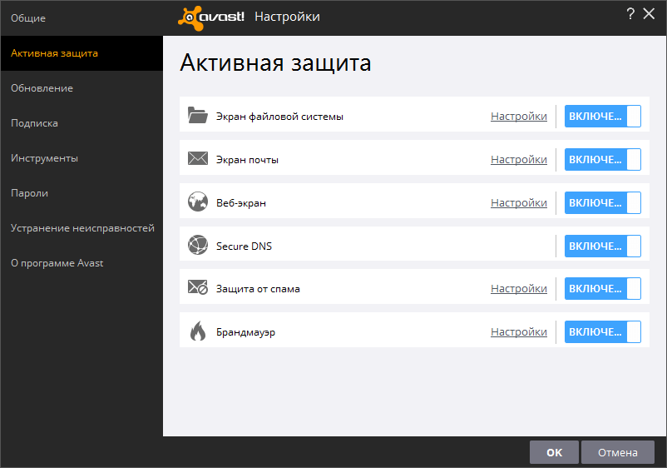Toggle Secure DNS switch
The height and width of the screenshot is (468, 667).
pyautogui.click(x=602, y=246)
